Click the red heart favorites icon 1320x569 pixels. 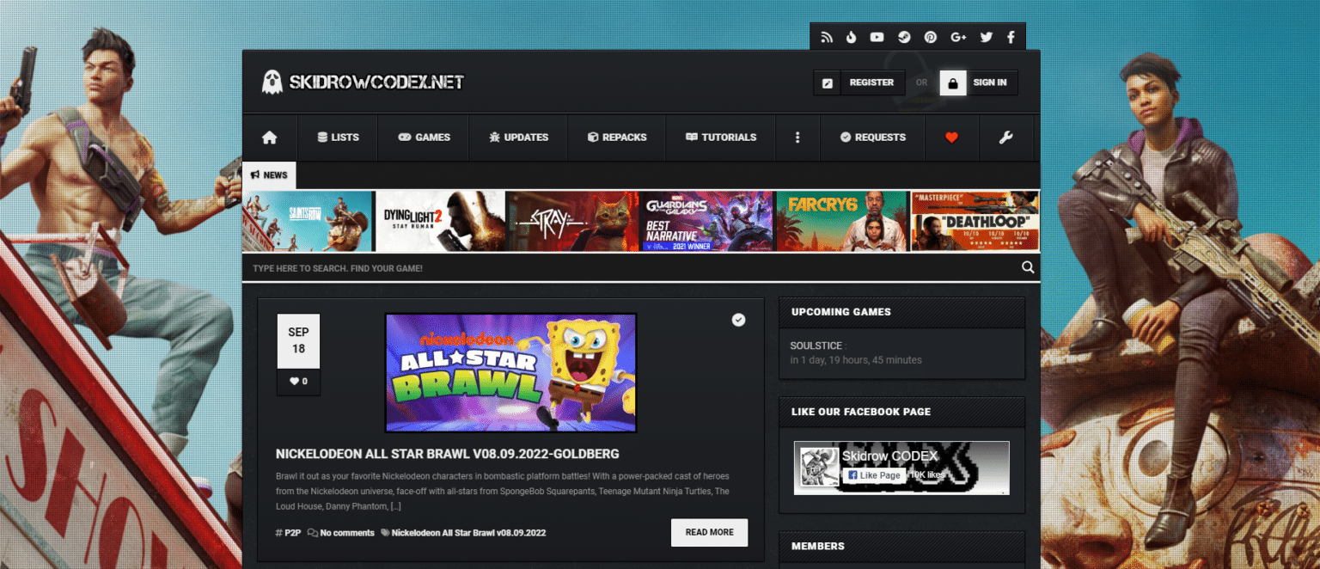[951, 137]
